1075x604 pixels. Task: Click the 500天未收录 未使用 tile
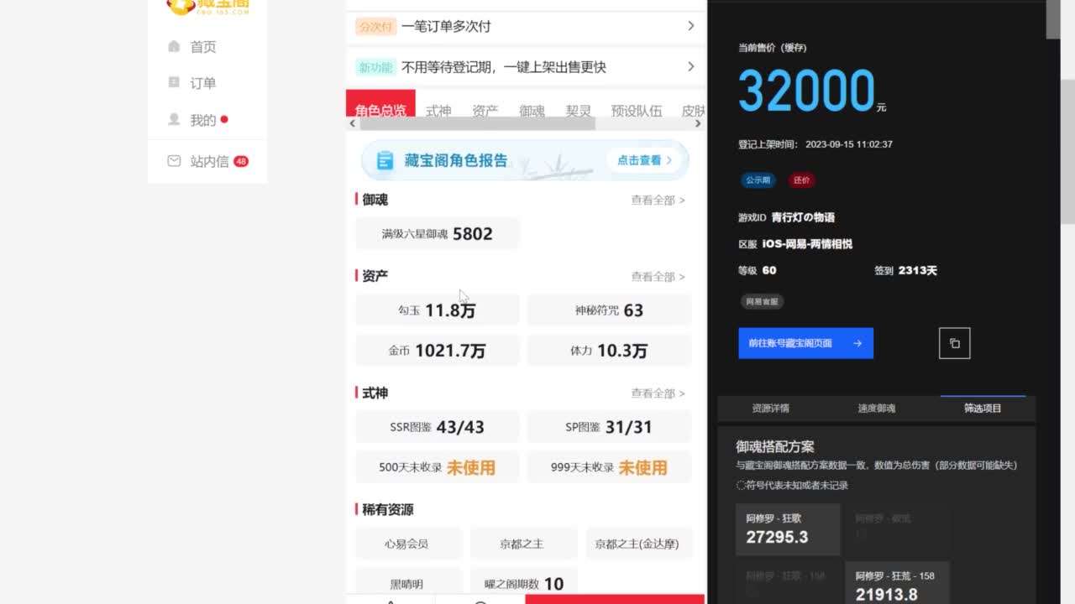[x=438, y=467]
